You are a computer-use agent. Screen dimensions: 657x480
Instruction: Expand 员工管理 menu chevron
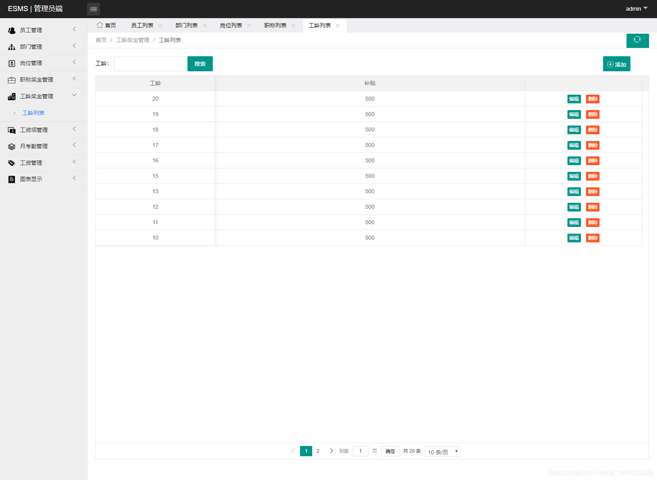coord(74,29)
